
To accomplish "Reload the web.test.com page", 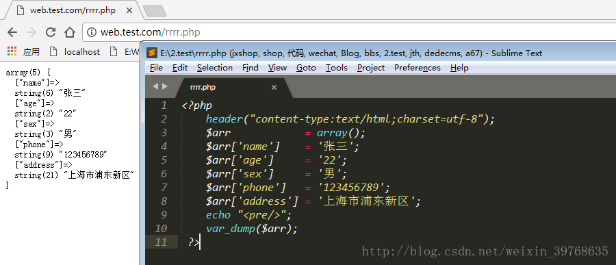I will click(x=51, y=32).
